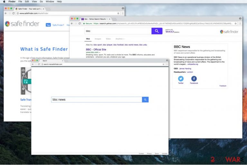Switch to Images results tab
Screen dimensions: 247x165
[x=98, y=39]
